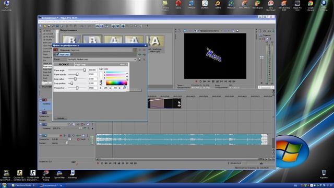The width and height of the screenshot is (334, 188).
Task: Click the About button in Page Loop header
Action: 123,64
